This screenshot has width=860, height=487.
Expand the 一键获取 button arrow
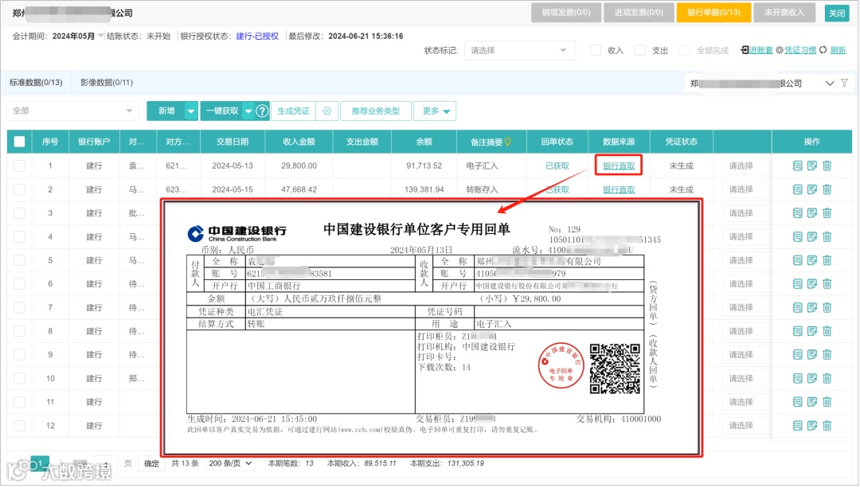248,111
